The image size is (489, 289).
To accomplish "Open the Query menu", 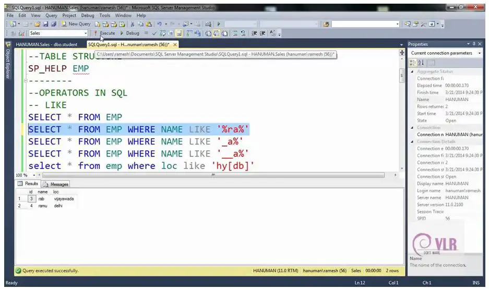I will (51, 15).
